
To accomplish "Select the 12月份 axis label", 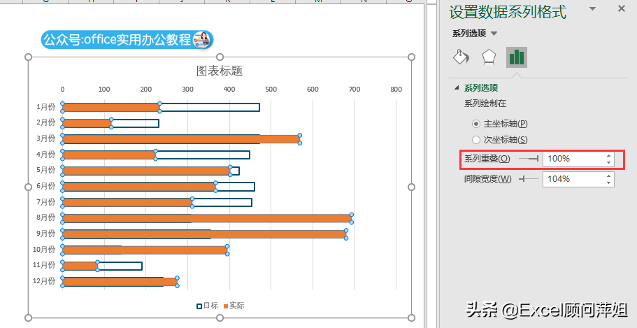I will click(x=44, y=281).
